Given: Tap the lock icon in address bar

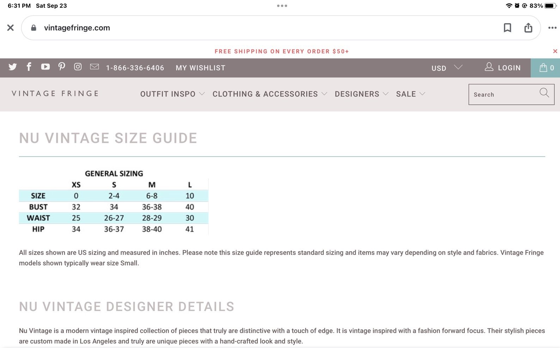Looking at the screenshot, I should point(34,28).
